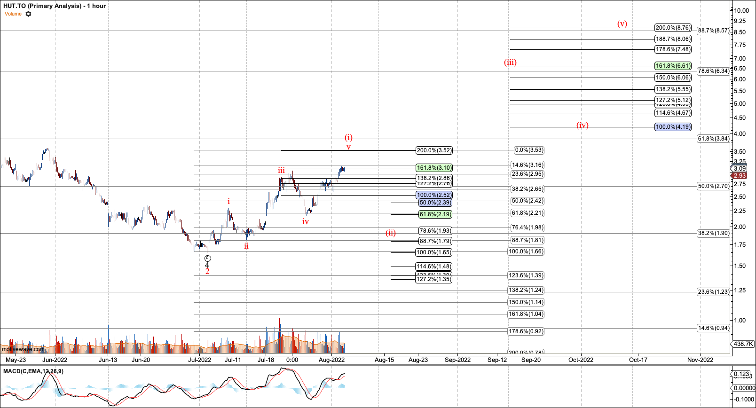Select the red (v) wave label at top
This screenshot has height=408, width=756.
622,24
